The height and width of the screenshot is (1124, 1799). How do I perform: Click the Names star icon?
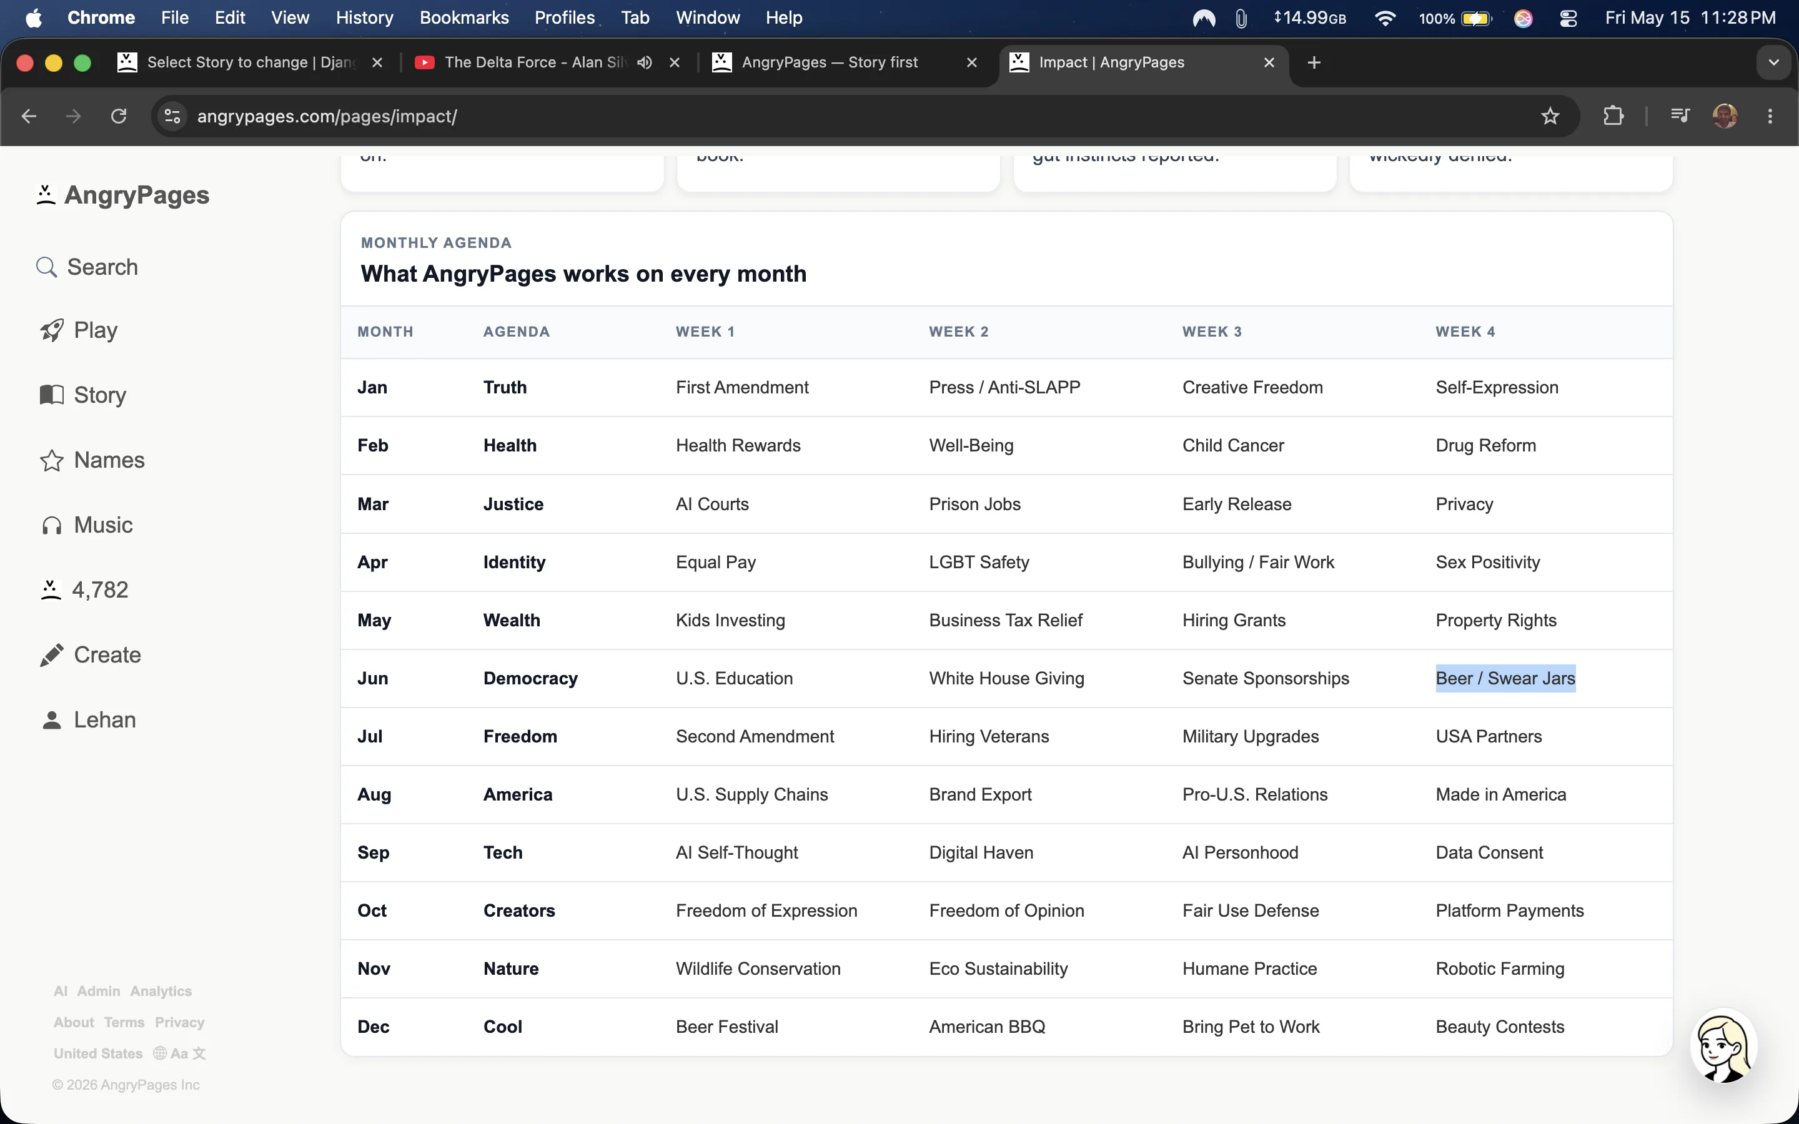click(x=51, y=460)
